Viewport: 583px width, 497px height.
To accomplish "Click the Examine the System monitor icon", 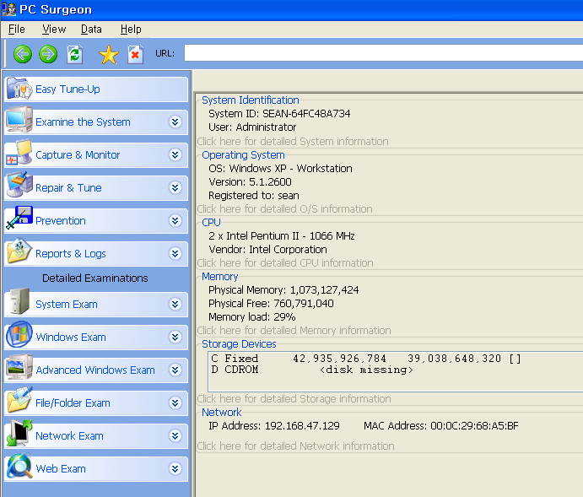I will [x=19, y=120].
